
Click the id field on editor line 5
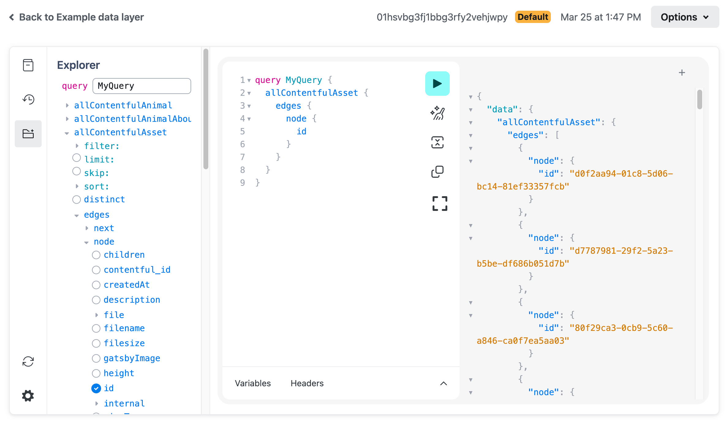tap(301, 131)
